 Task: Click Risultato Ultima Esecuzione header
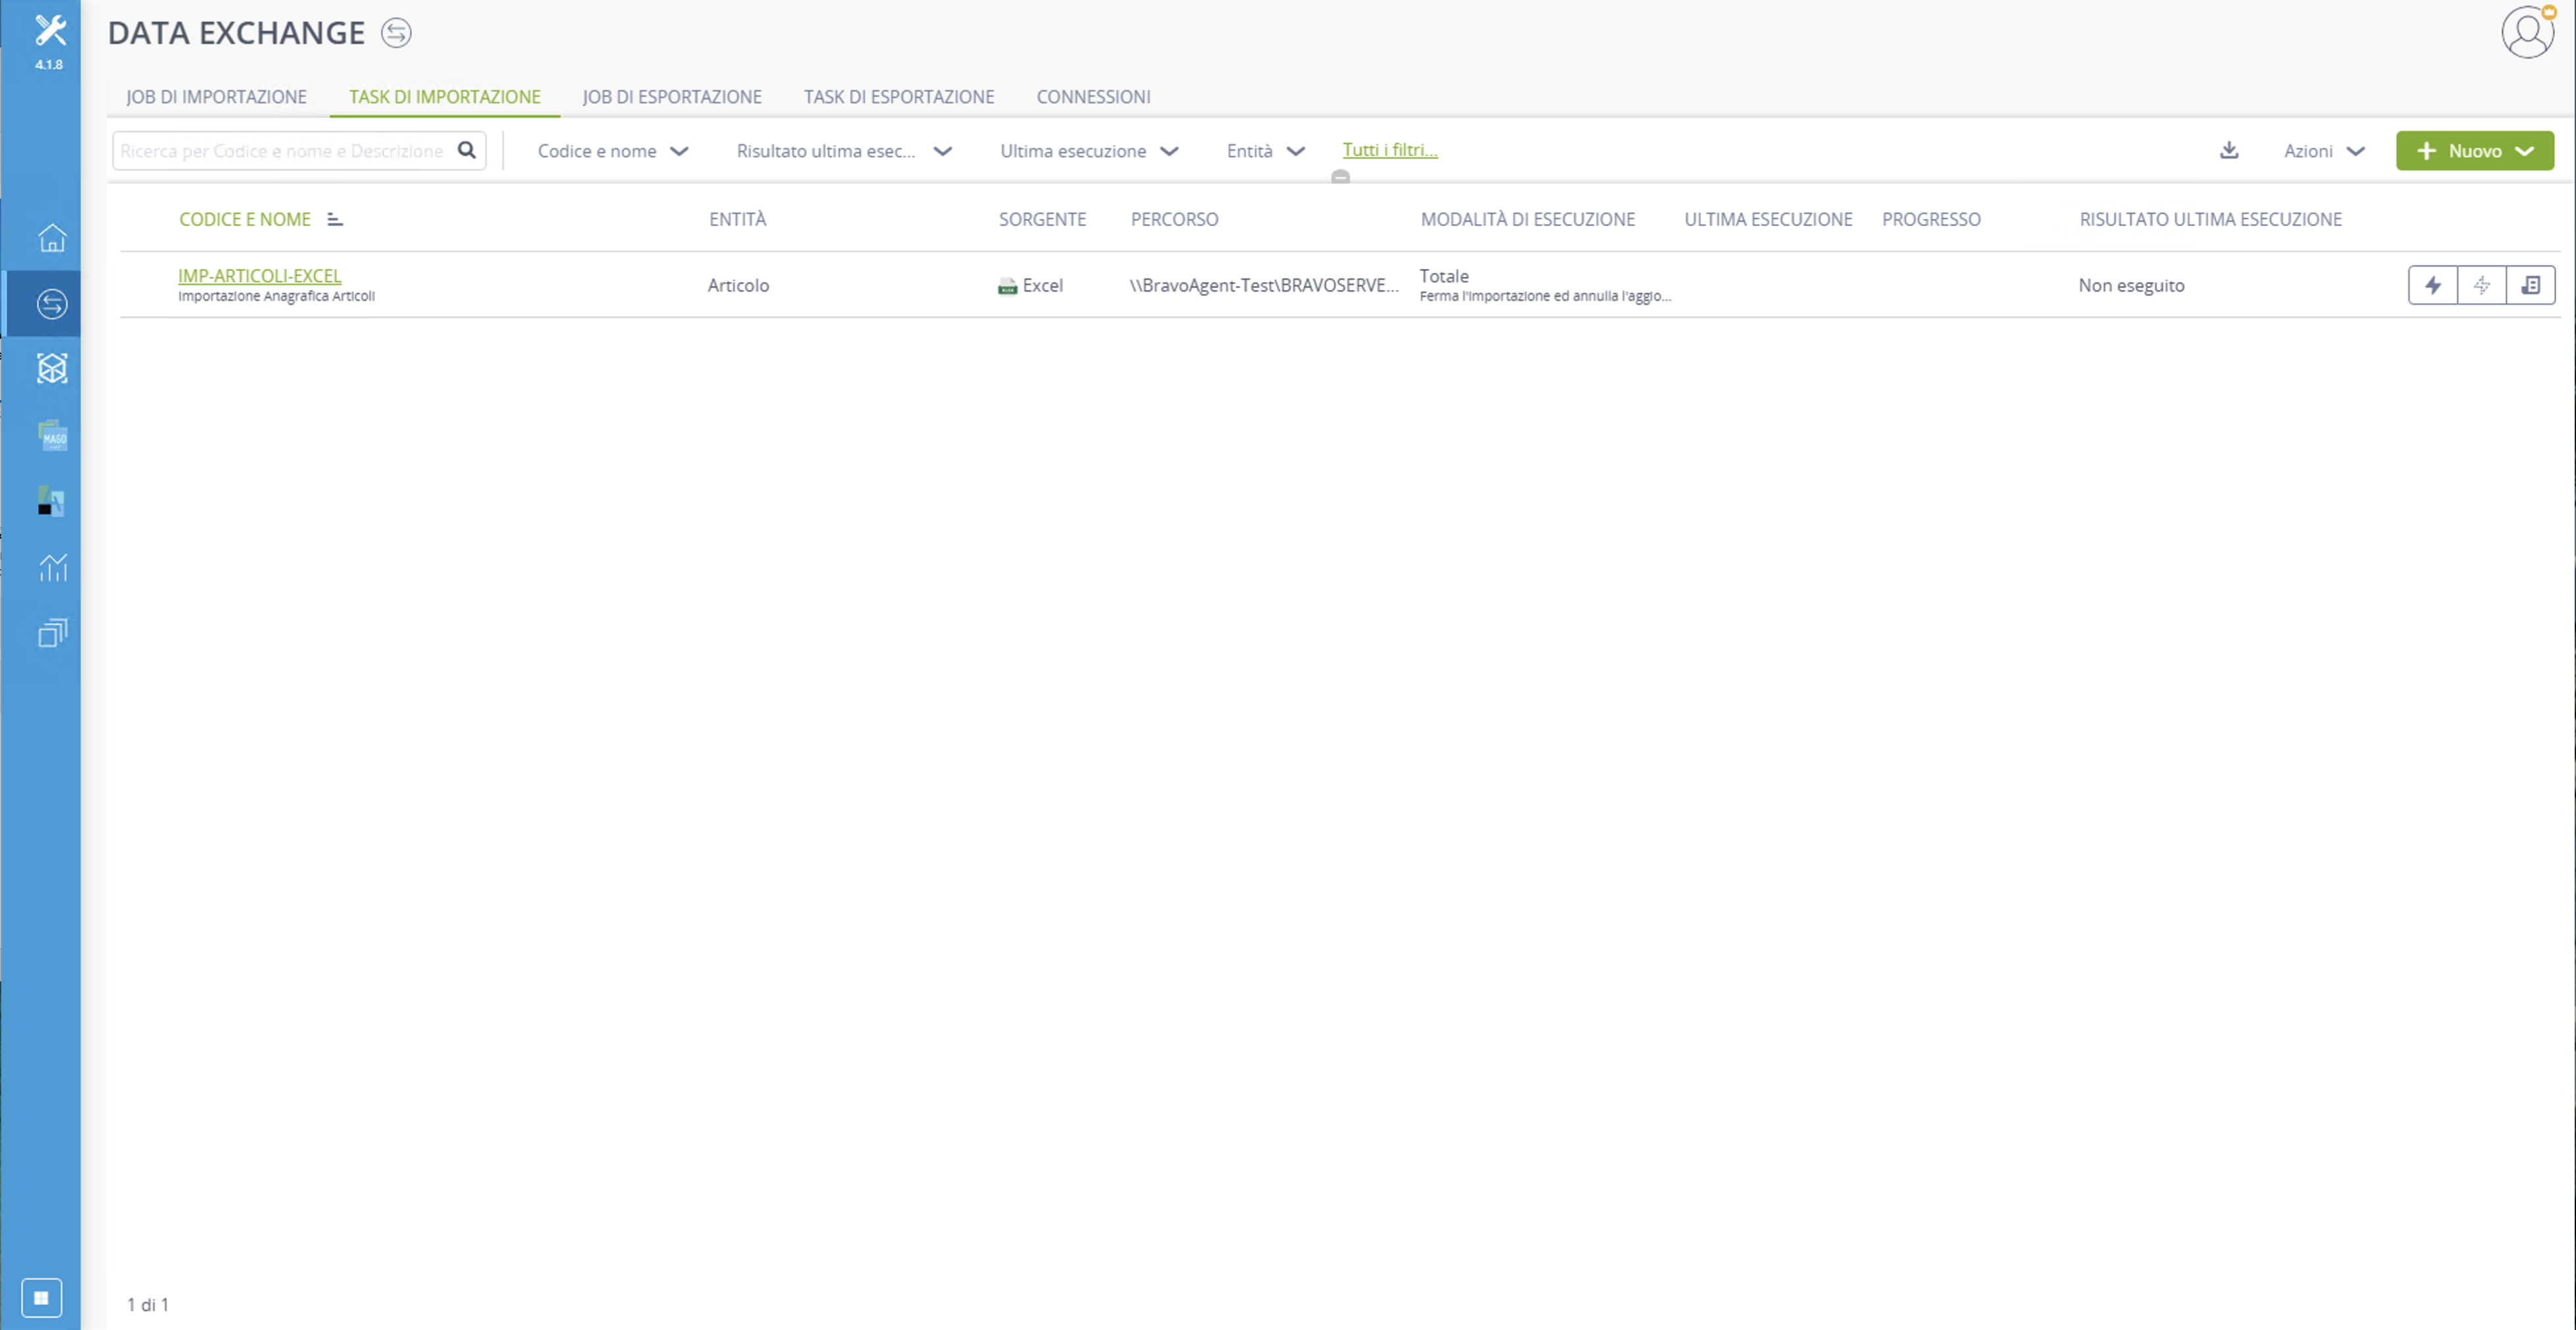[2211, 219]
